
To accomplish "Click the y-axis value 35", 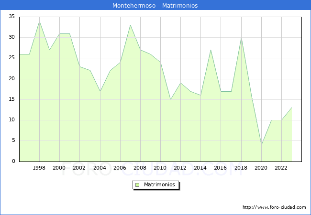I will point(12,16).
